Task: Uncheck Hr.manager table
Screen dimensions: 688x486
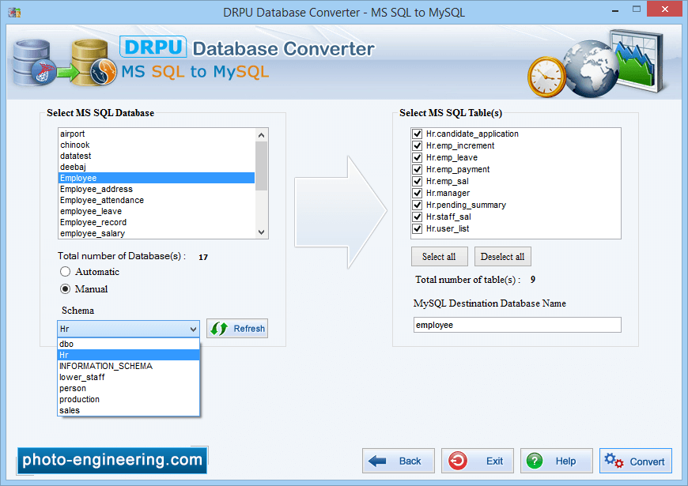Action: click(418, 193)
